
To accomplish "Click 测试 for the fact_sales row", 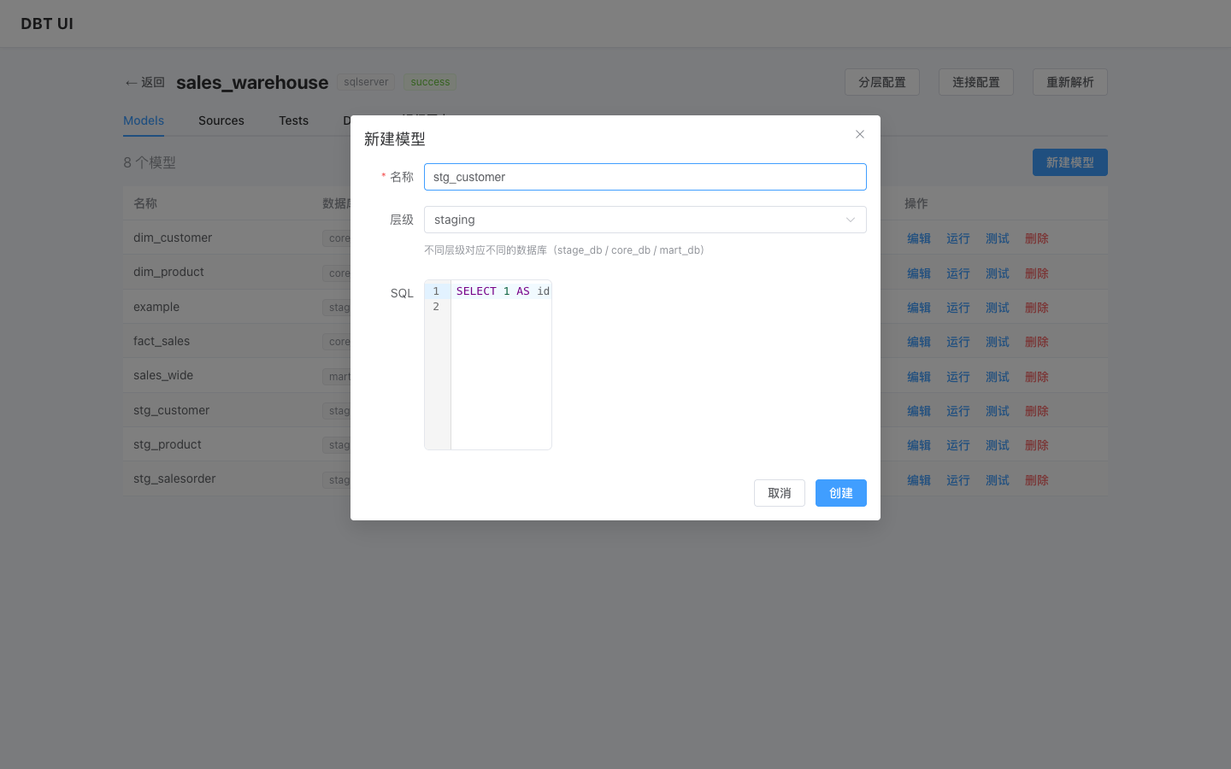I will (998, 342).
